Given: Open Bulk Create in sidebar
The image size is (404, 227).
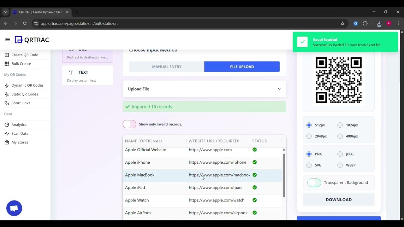Looking at the screenshot, I should point(21,64).
